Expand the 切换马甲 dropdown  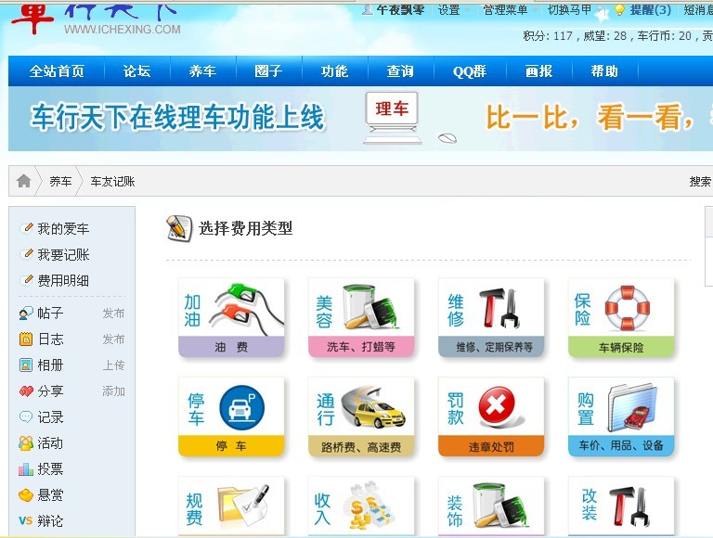pyautogui.click(x=575, y=9)
